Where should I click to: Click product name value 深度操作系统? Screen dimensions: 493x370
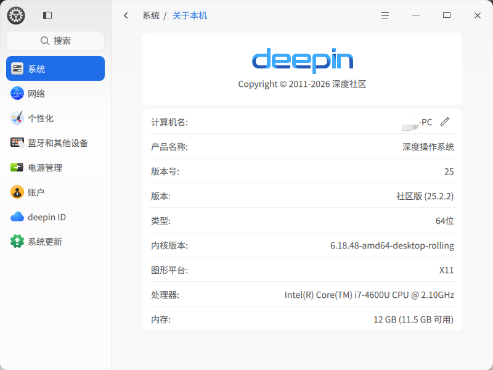428,147
